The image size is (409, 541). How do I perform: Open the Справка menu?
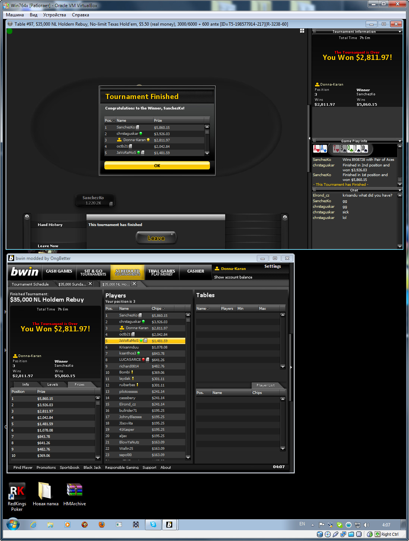[x=81, y=15]
